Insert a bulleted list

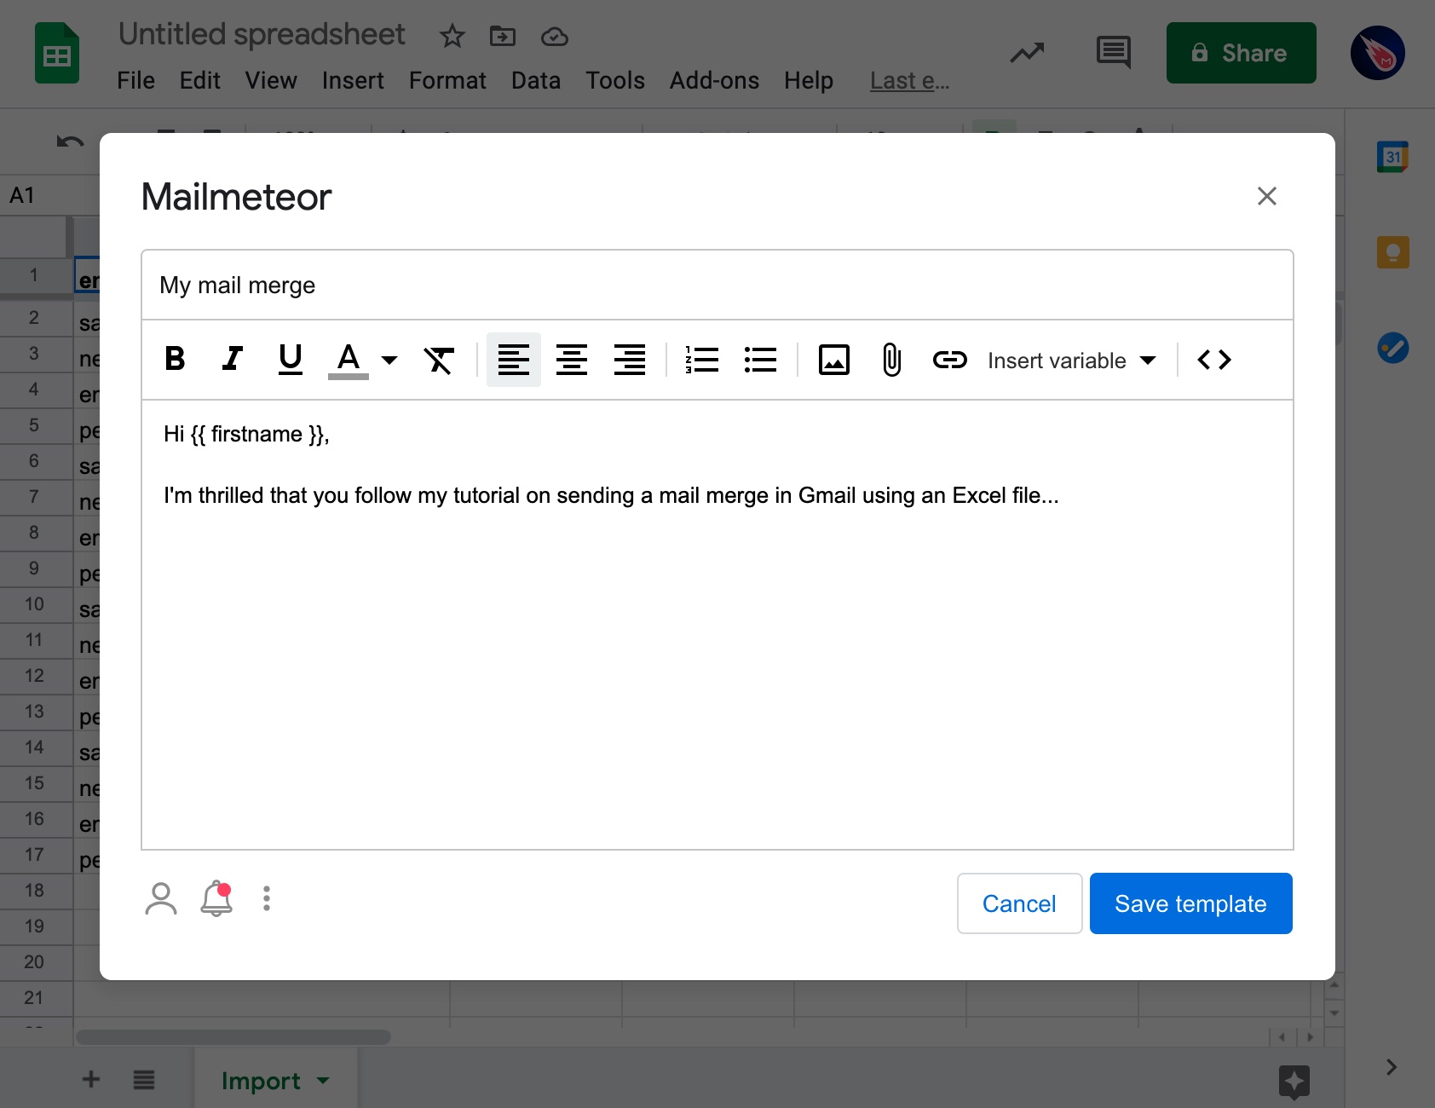(760, 360)
